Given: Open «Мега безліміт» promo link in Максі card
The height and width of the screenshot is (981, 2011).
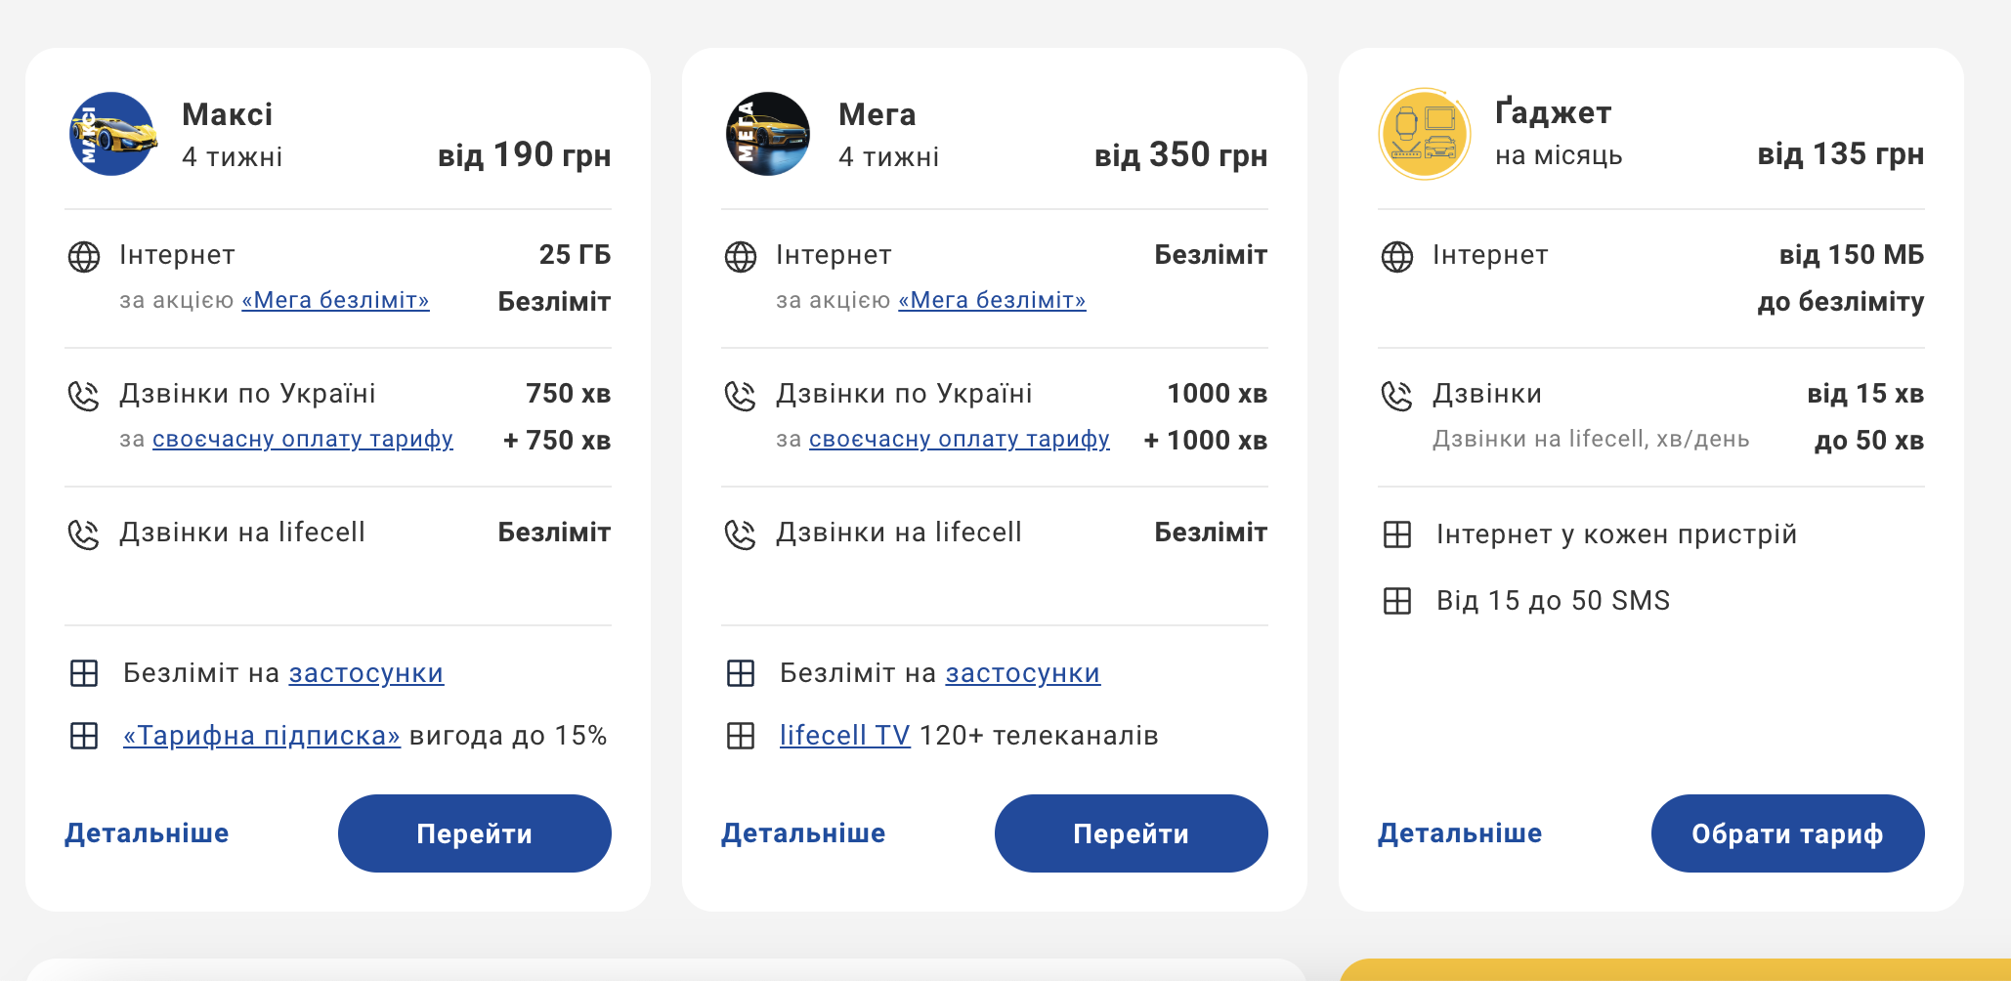Looking at the screenshot, I should tap(335, 301).
